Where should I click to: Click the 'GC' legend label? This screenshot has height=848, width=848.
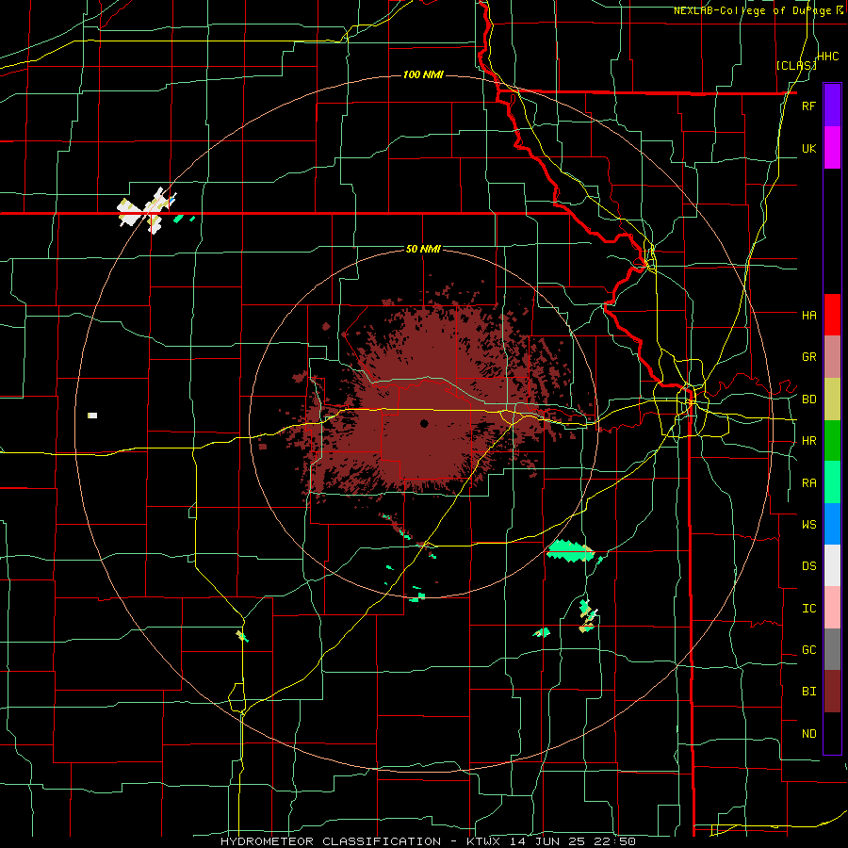(808, 650)
